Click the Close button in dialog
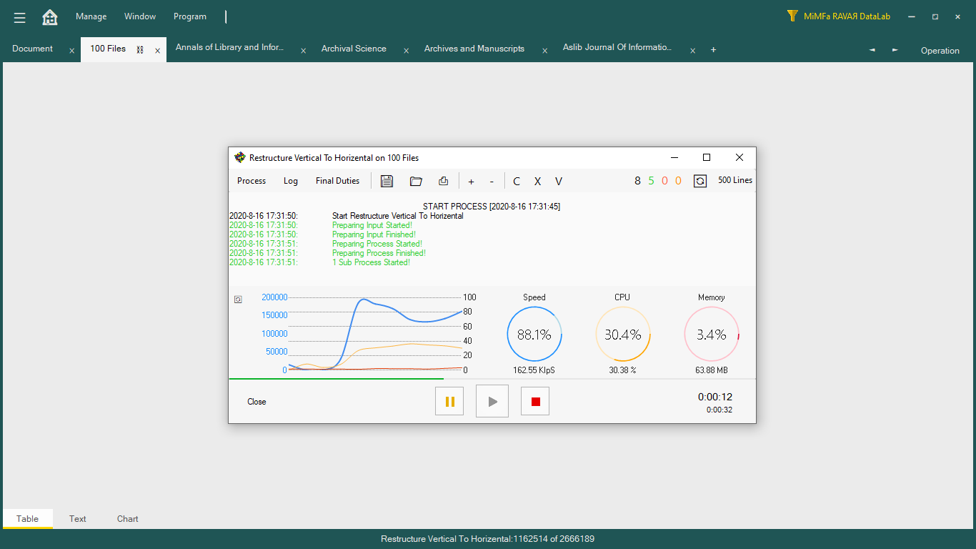Image resolution: width=976 pixels, height=549 pixels. coord(257,402)
